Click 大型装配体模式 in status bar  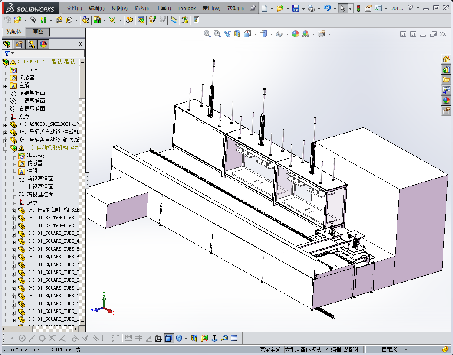coord(303,349)
